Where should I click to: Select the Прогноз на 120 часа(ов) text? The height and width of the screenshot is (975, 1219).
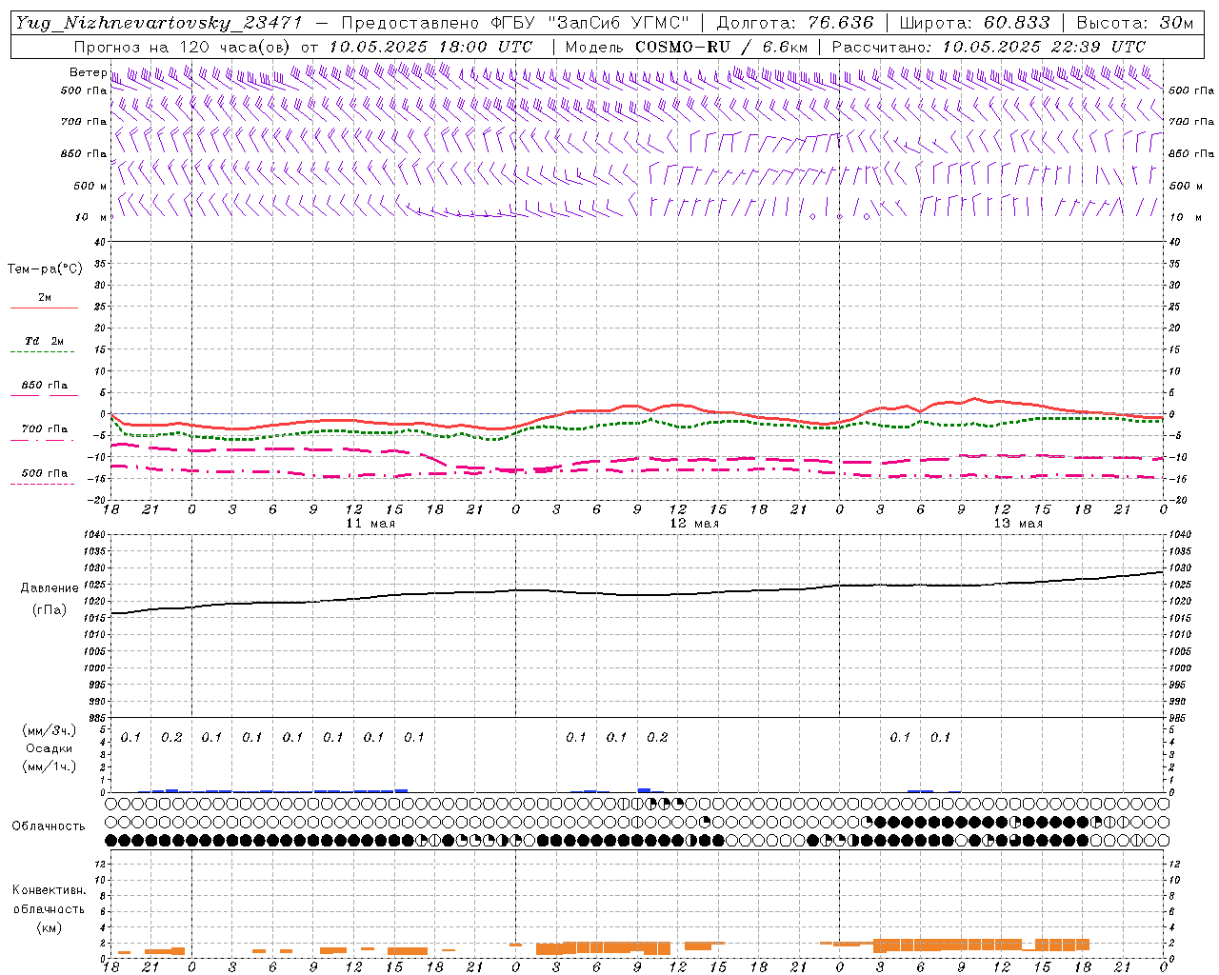(184, 47)
